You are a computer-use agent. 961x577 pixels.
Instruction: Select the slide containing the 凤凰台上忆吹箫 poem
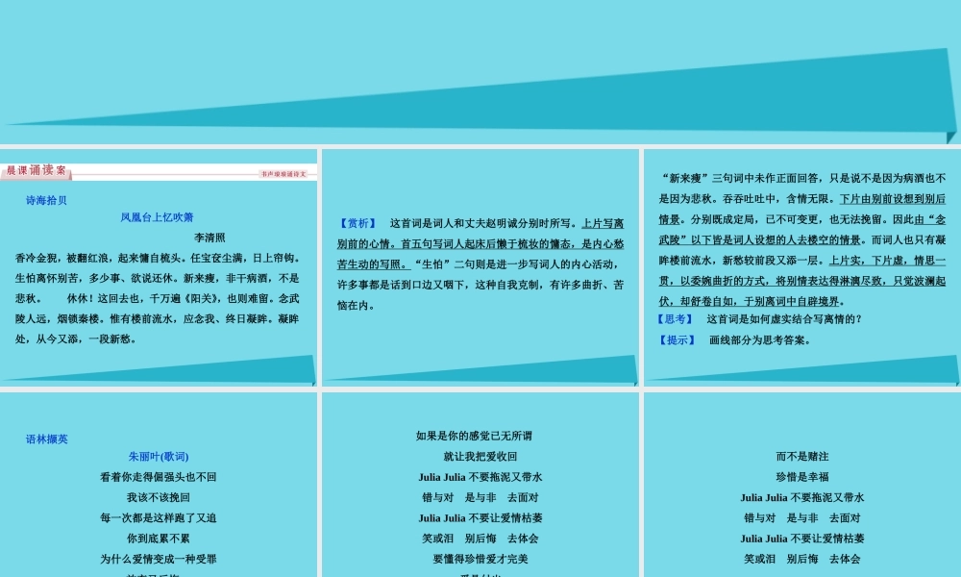(159, 267)
